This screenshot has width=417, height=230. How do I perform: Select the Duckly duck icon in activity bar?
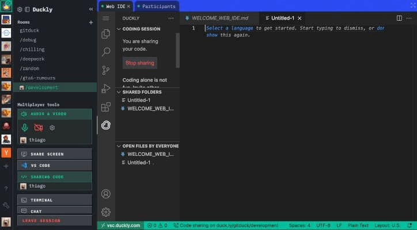(x=106, y=125)
